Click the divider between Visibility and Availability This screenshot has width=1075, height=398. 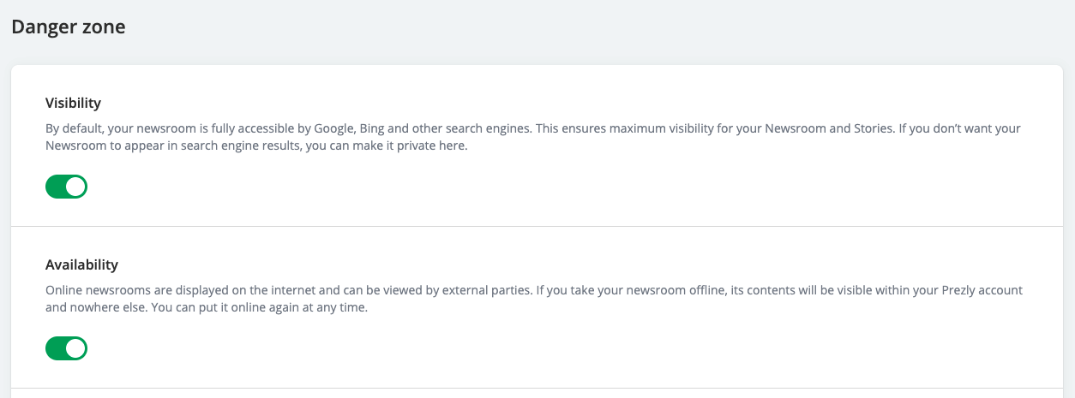[537, 227]
